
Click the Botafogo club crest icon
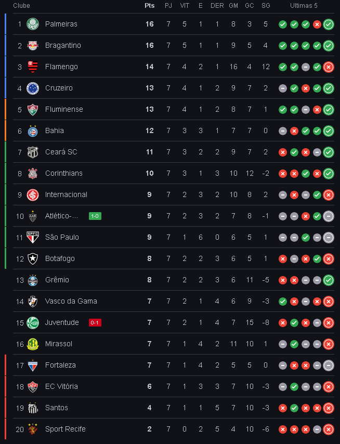click(x=33, y=258)
